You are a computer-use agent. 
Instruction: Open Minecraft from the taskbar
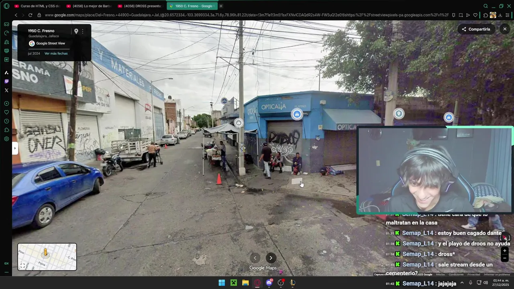point(233,283)
